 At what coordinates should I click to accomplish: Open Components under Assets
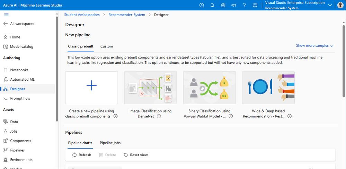pyautogui.click(x=17, y=141)
